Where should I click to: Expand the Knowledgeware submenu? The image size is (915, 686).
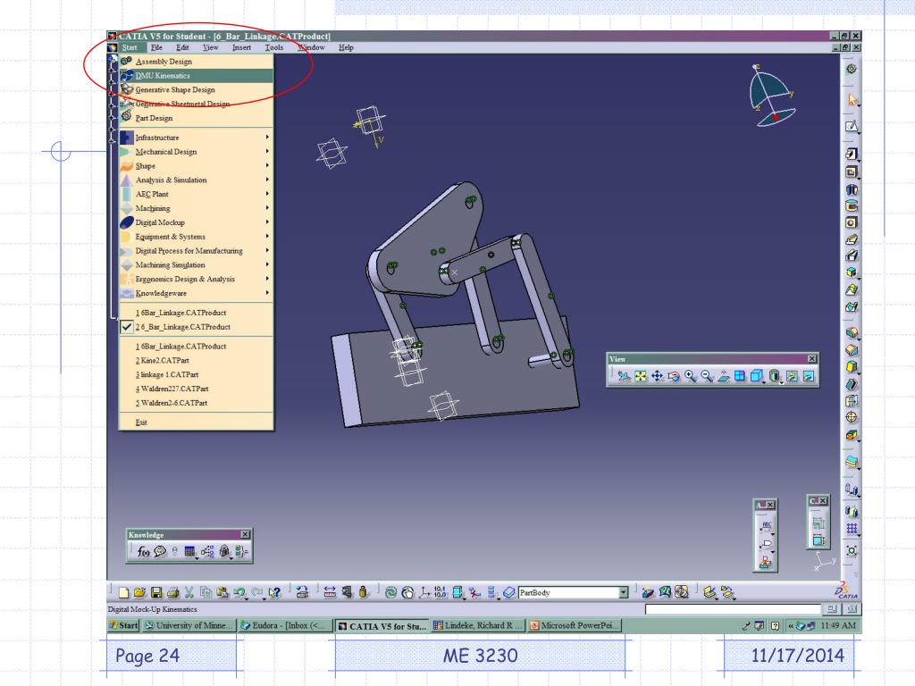(x=196, y=293)
